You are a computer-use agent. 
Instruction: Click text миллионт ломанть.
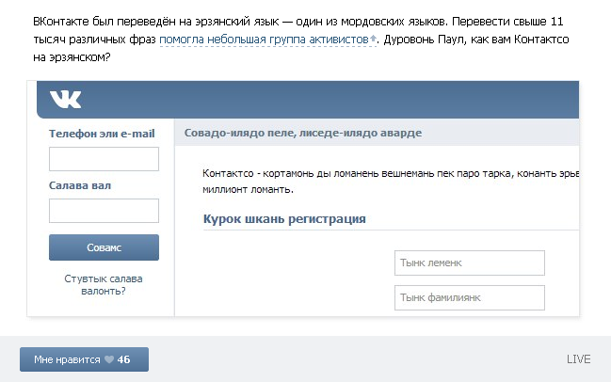pos(248,190)
